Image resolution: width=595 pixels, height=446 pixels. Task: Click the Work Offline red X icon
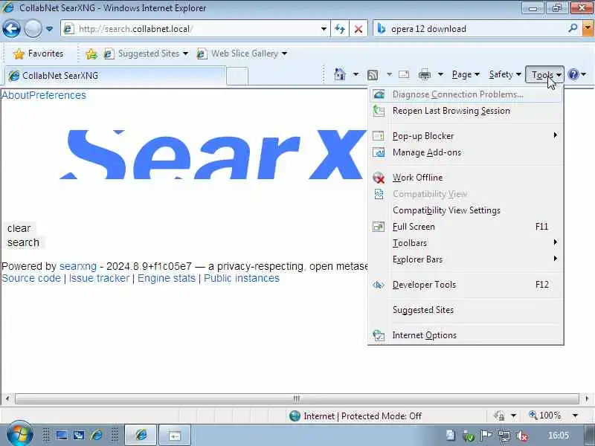coord(379,178)
